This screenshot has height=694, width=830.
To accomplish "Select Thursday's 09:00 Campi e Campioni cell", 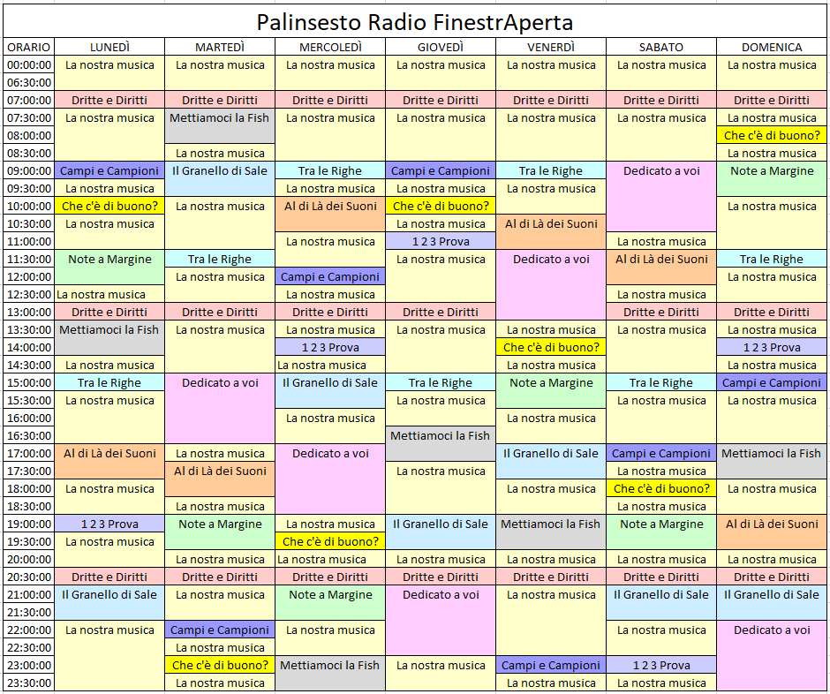I will pos(441,171).
